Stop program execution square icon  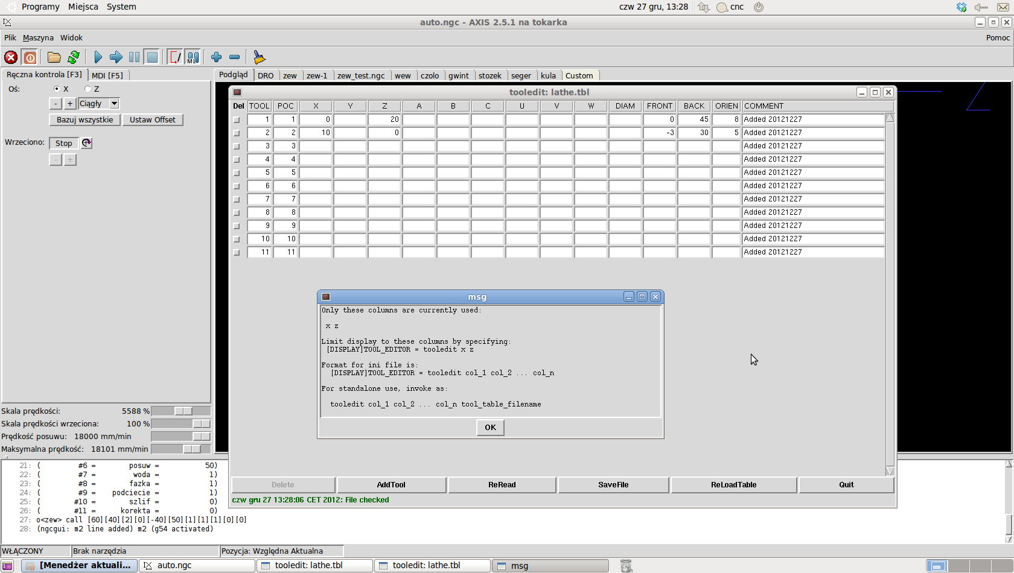point(152,57)
